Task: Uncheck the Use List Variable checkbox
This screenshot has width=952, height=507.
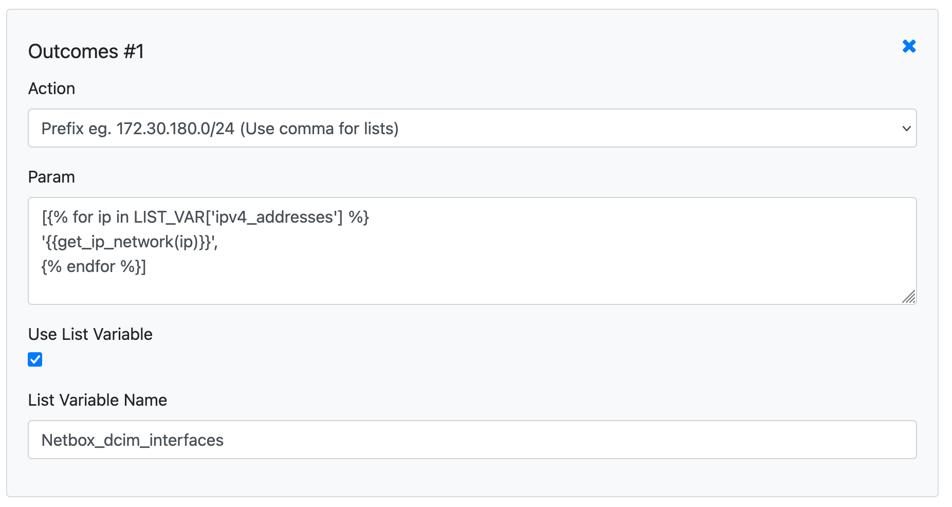Action: coord(35,359)
